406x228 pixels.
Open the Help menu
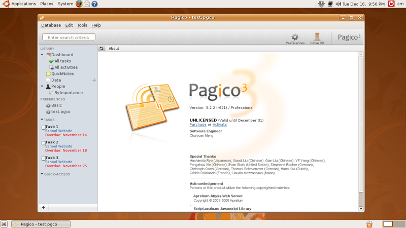(96, 25)
